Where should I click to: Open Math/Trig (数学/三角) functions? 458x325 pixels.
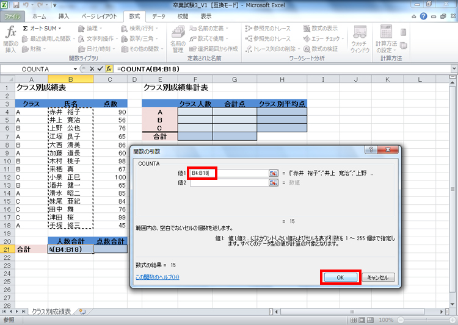139,38
